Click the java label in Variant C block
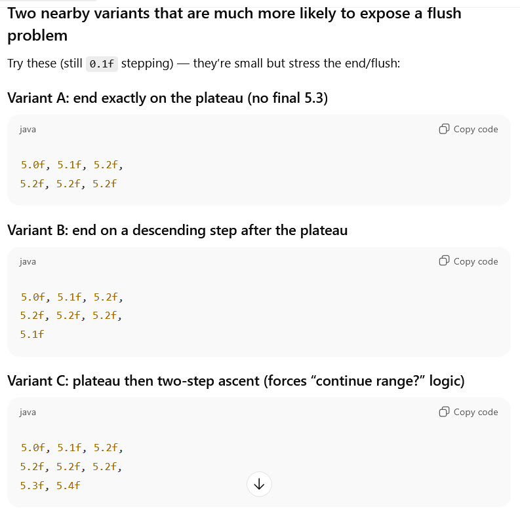 click(28, 413)
